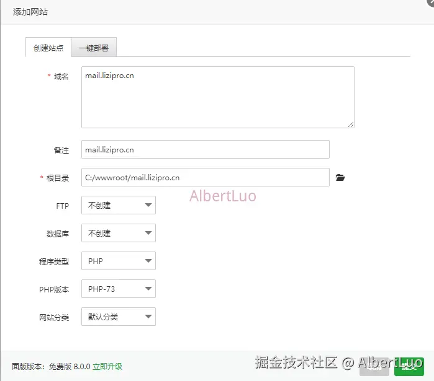Viewport: 434px width, 381px height.
Task: Cancel with the gray button beside 提交
Action: point(374,367)
